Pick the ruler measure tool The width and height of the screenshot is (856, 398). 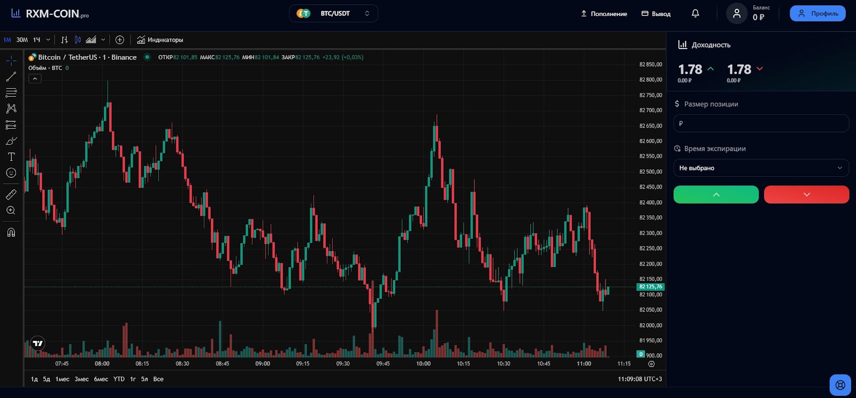(11, 194)
